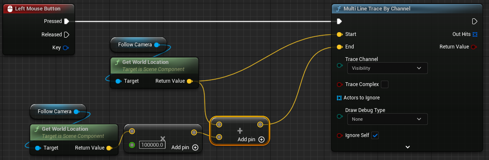Image resolution: width=489 pixels, height=160 pixels.
Task: Click the add node's bottom input pin
Action: (x=219, y=137)
